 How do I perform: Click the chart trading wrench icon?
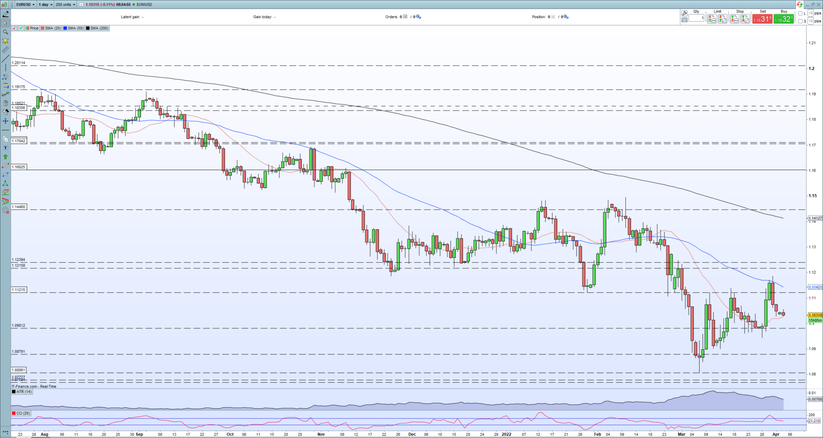(x=685, y=13)
